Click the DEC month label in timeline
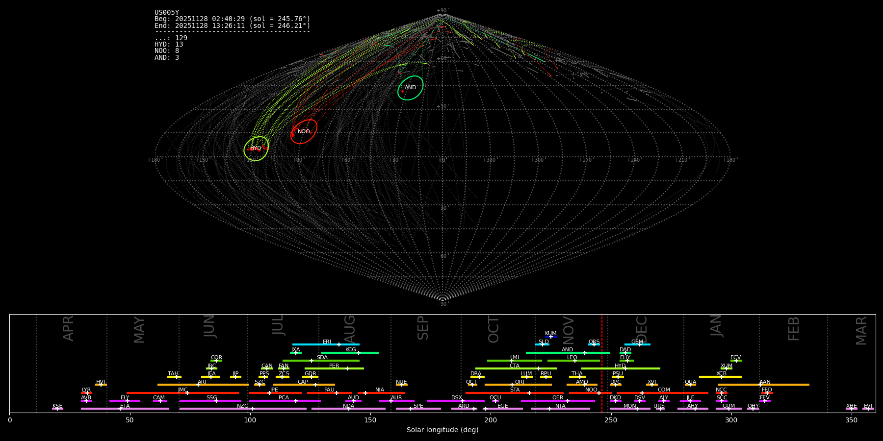 tap(642, 329)
